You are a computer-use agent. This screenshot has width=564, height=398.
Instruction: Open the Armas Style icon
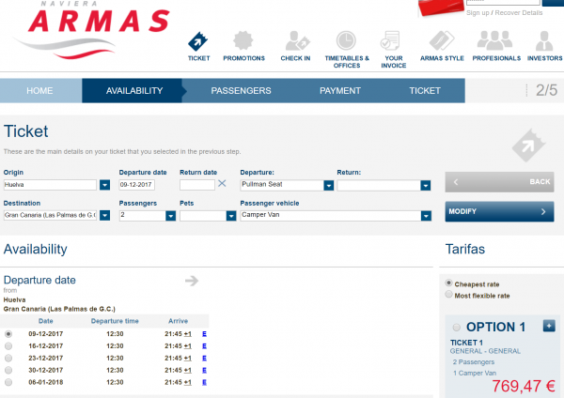point(442,41)
